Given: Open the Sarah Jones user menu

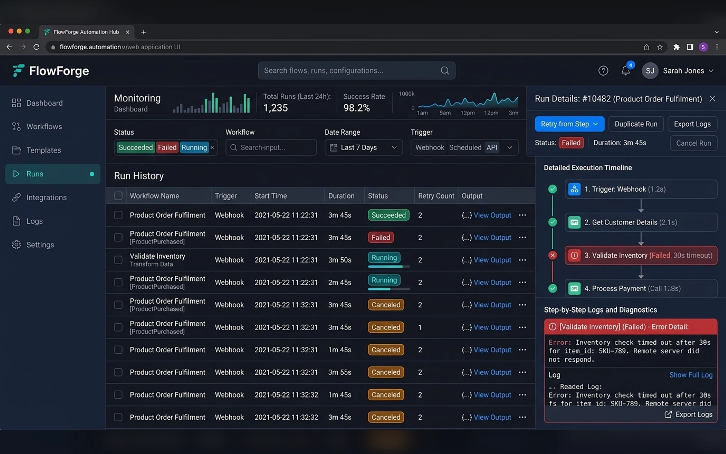Looking at the screenshot, I should 678,71.
